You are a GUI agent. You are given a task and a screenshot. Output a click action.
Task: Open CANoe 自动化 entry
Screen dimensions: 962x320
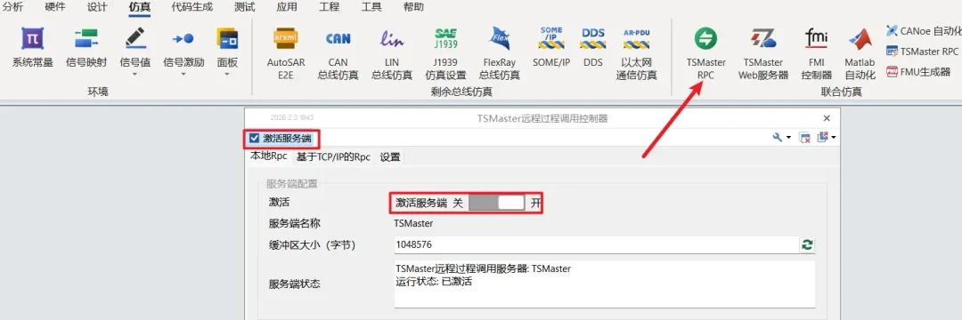click(x=924, y=30)
